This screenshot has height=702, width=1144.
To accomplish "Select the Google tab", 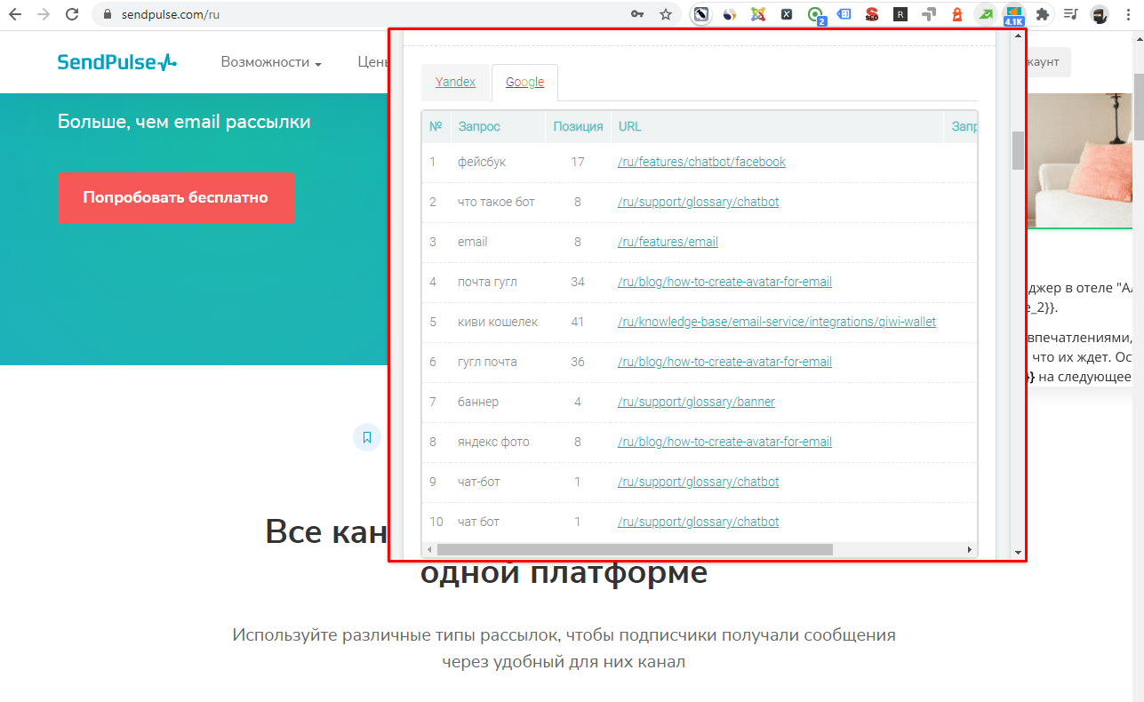I will [x=524, y=82].
